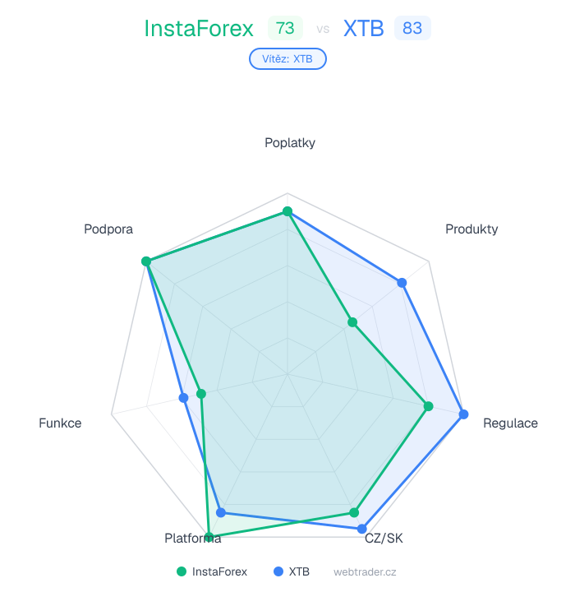Click the Regulace axis label
575x592 pixels.
[x=510, y=423]
